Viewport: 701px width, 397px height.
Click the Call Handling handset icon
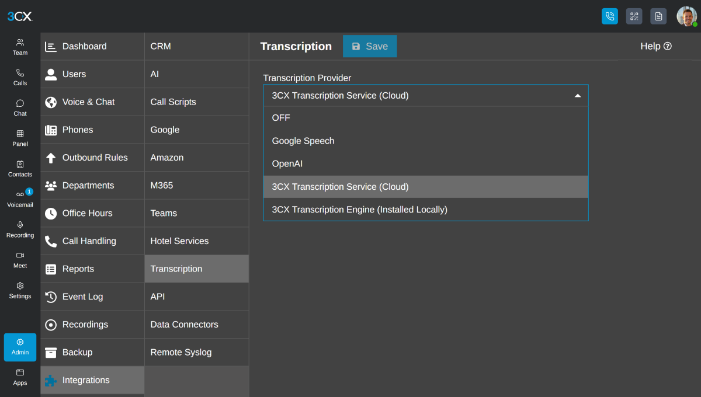pos(51,241)
